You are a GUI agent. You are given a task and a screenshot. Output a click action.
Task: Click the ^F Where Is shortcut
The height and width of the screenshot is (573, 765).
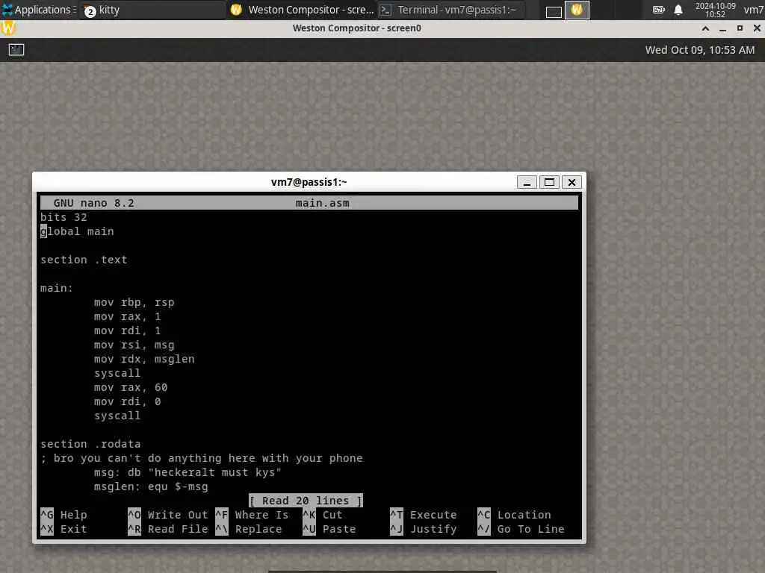[253, 515]
